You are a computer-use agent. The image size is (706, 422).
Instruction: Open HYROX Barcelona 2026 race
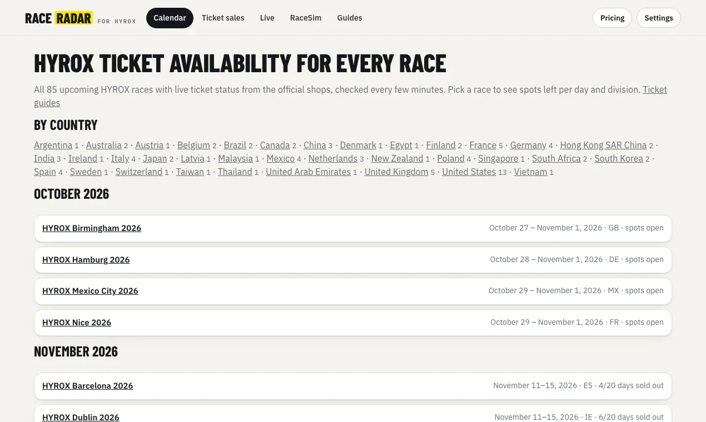[88, 386]
